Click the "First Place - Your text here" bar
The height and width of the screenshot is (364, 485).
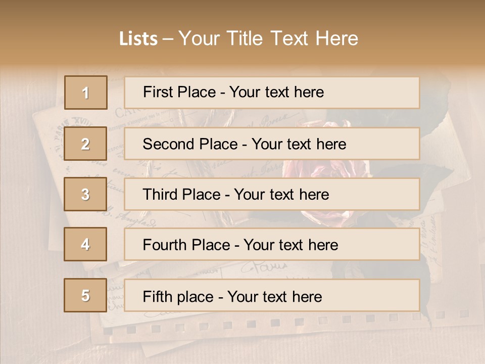click(x=272, y=93)
